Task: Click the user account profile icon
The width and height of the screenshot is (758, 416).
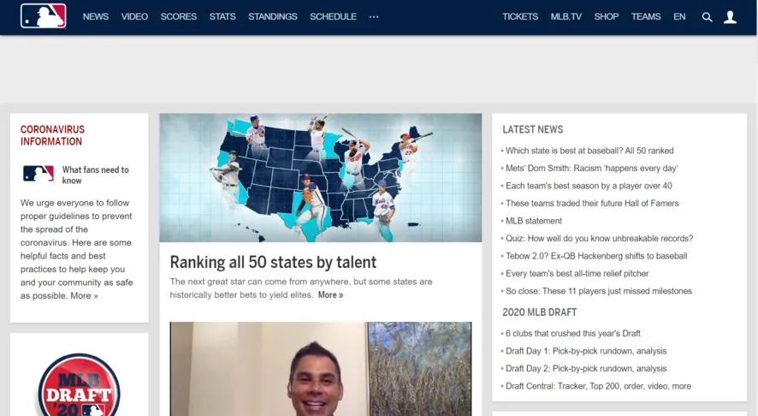Action: [x=730, y=17]
